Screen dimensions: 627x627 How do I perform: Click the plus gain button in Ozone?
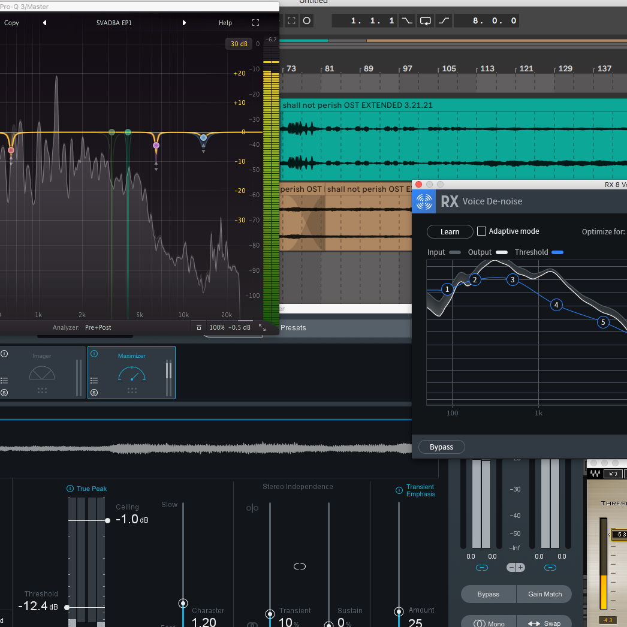[x=520, y=568]
